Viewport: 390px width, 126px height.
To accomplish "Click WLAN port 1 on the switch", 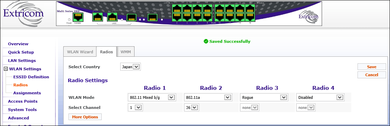I will 177,9.
